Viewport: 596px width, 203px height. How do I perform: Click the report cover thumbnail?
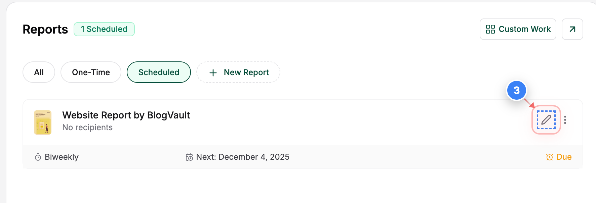pyautogui.click(x=43, y=122)
